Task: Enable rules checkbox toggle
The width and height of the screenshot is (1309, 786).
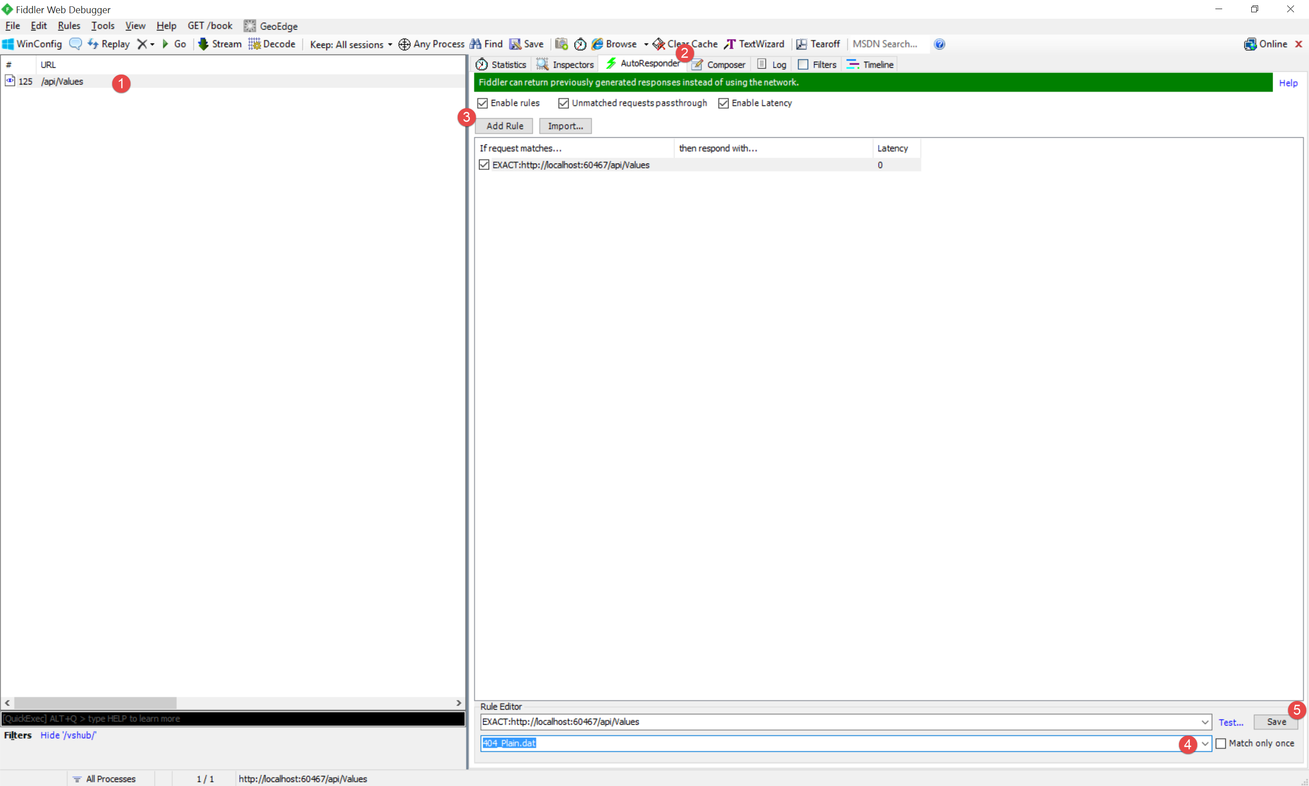Action: [x=483, y=103]
